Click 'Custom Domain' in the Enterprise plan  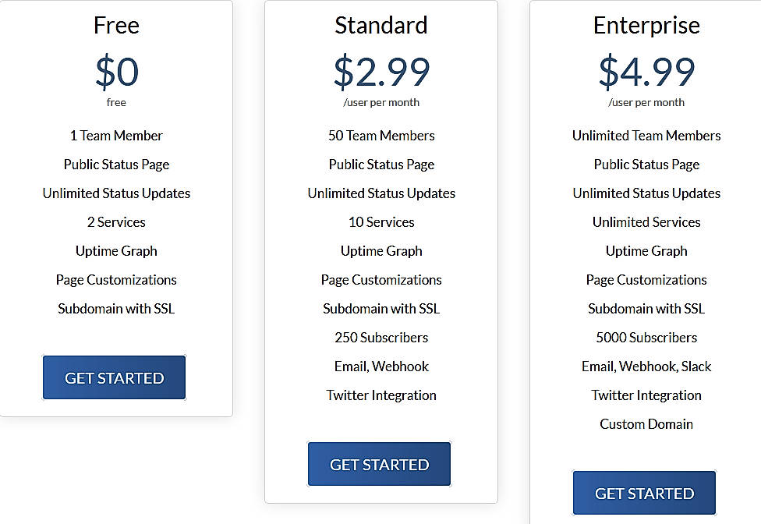tap(646, 423)
